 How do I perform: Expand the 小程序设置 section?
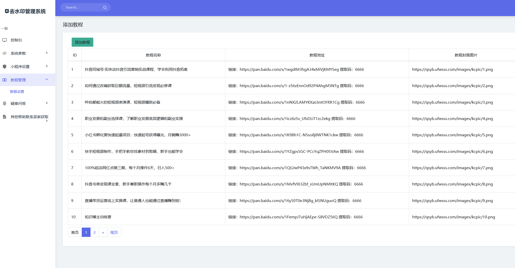pos(47,66)
